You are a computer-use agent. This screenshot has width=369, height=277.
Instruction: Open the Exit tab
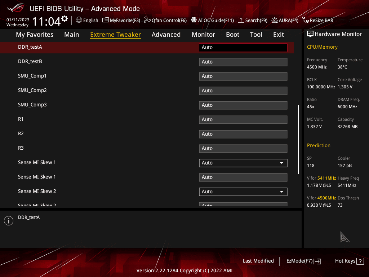click(x=279, y=35)
